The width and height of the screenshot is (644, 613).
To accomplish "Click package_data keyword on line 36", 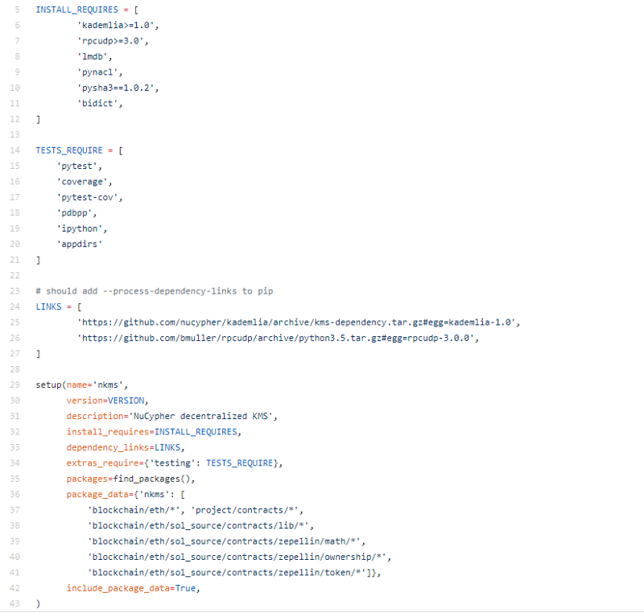I will pos(97,495).
